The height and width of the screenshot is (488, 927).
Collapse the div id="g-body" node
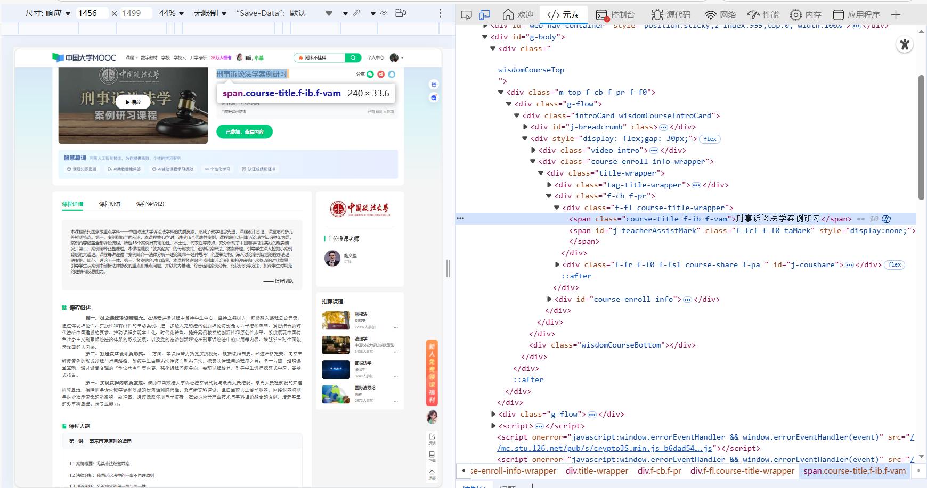coord(485,37)
